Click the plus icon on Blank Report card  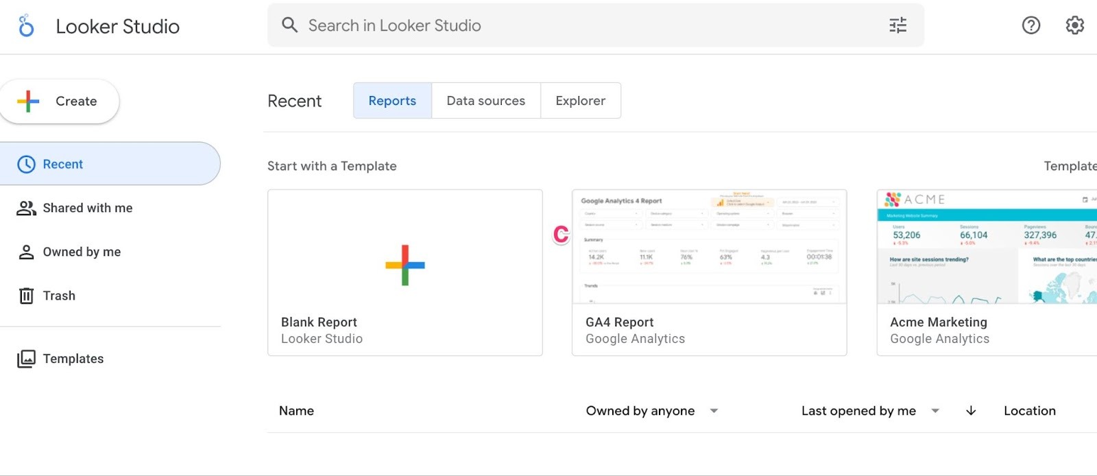[x=405, y=265]
